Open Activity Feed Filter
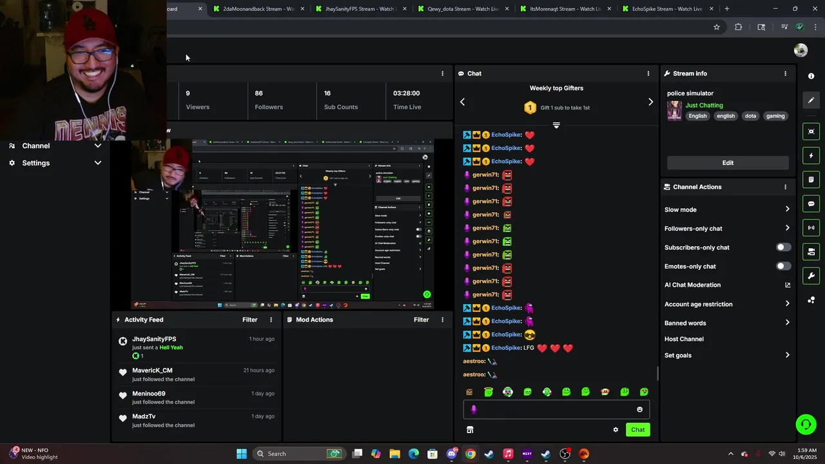This screenshot has height=464, width=825. (249, 320)
